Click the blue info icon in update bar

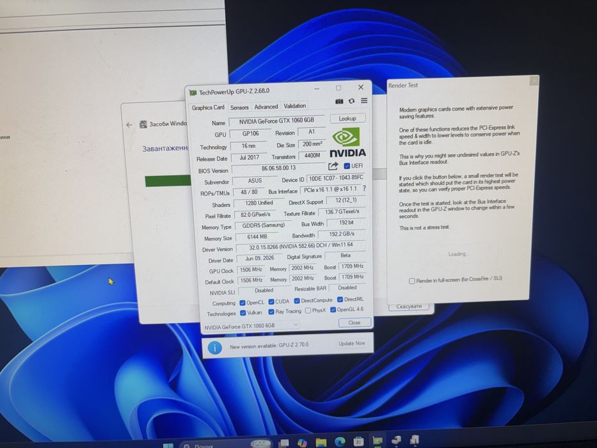tap(215, 348)
